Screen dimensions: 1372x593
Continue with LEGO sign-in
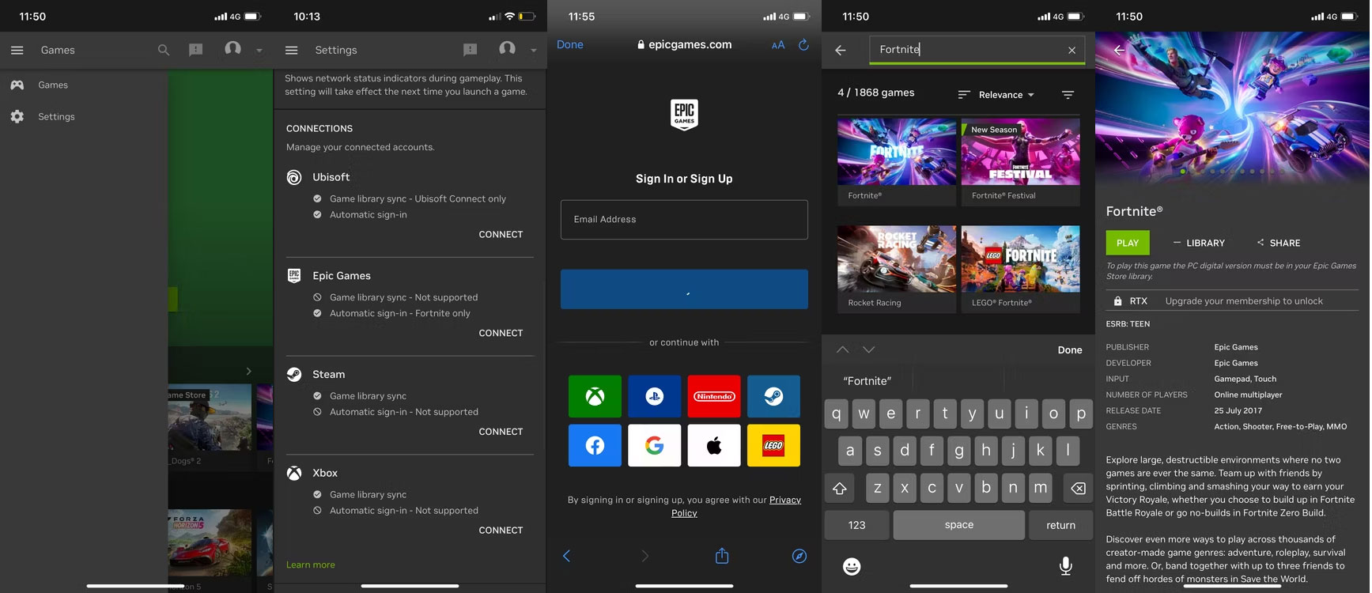tap(773, 445)
